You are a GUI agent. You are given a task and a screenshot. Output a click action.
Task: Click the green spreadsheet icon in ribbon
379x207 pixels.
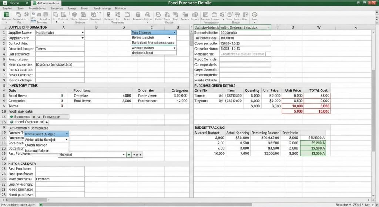[x=7, y=14]
